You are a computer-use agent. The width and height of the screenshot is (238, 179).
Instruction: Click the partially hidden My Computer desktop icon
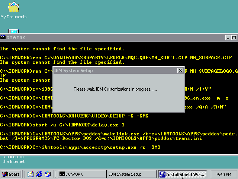13,31
